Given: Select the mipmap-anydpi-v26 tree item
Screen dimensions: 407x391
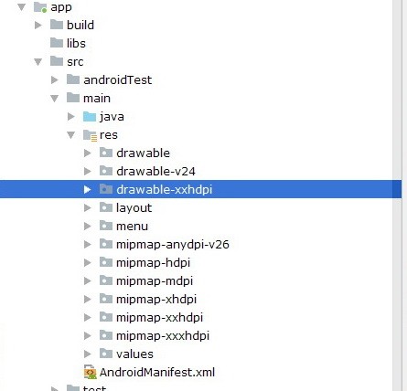Looking at the screenshot, I should tap(173, 244).
